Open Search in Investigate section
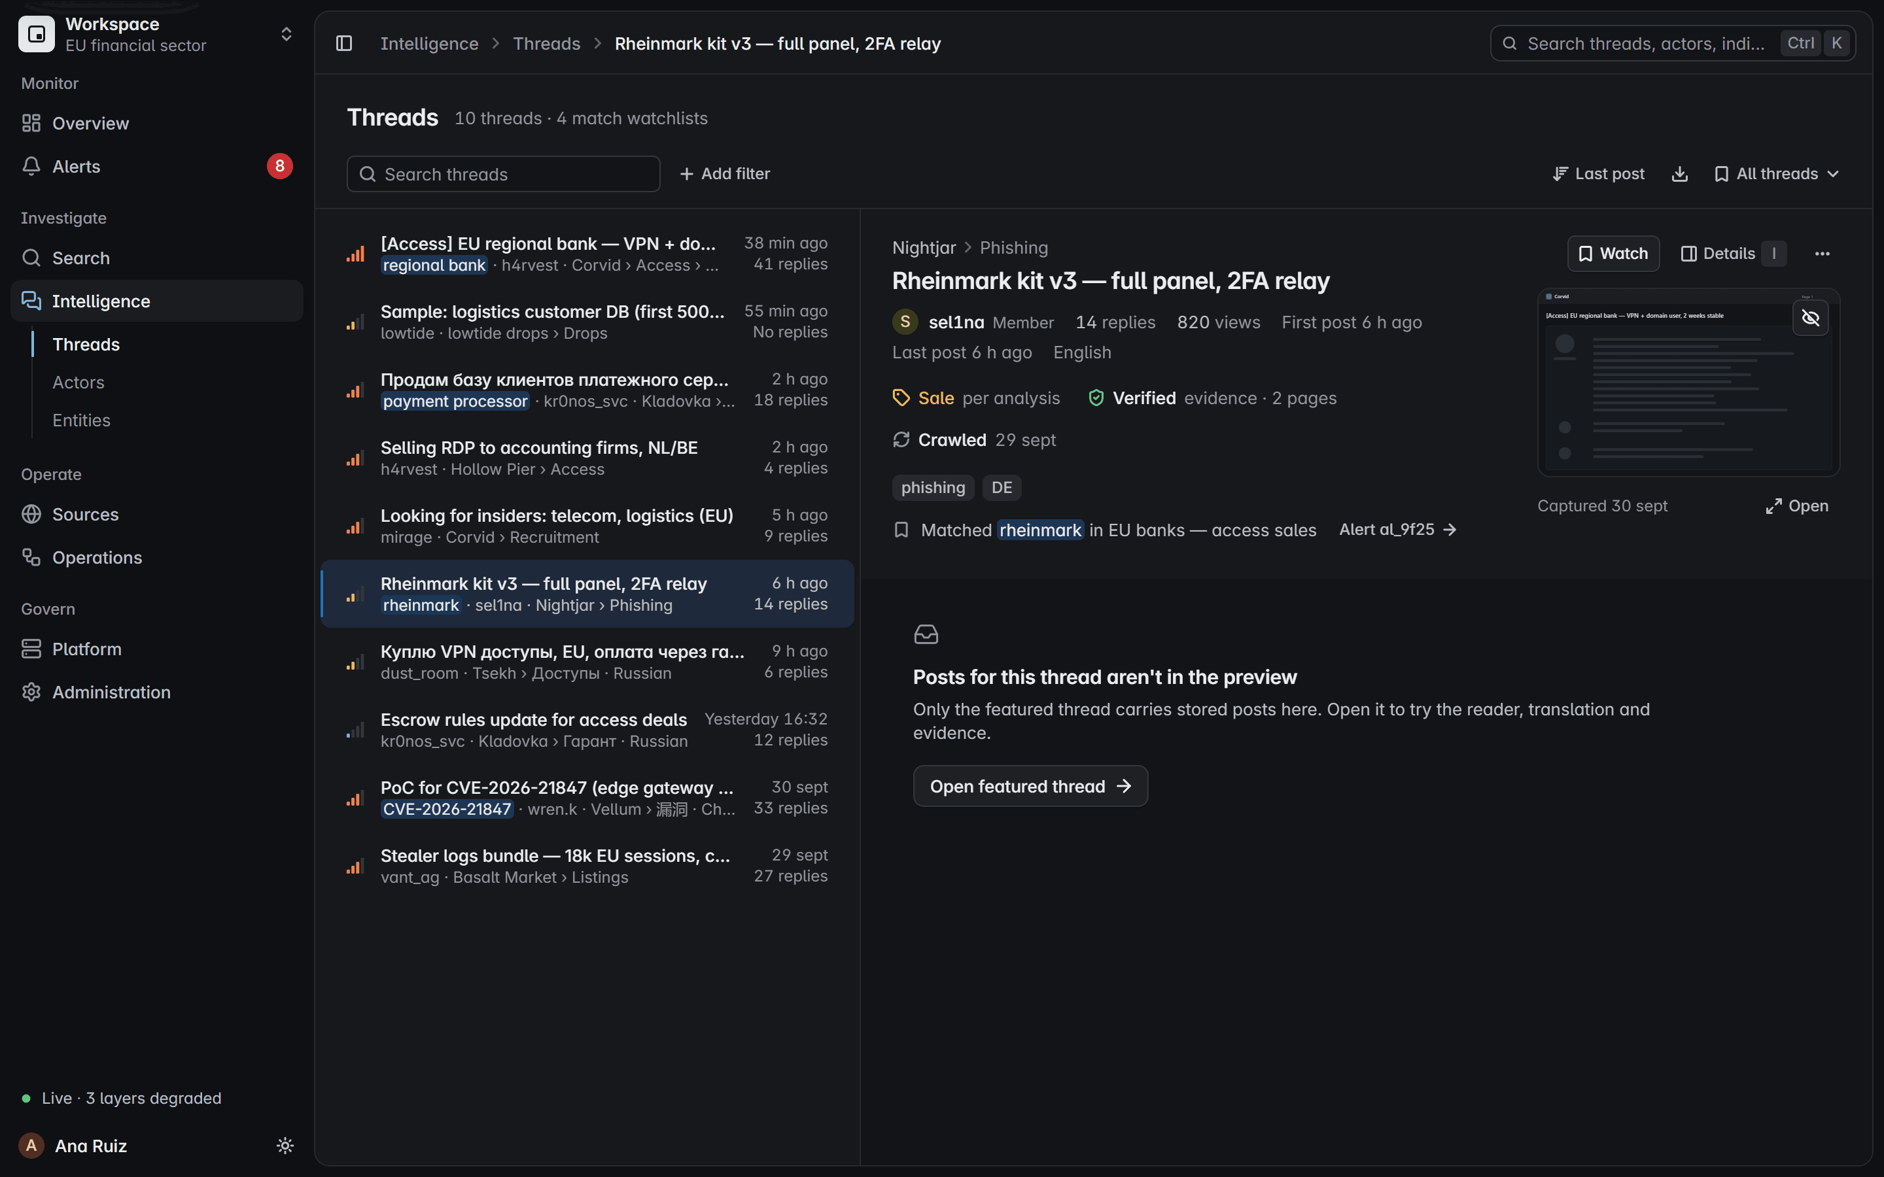The height and width of the screenshot is (1177, 1884). coord(156,258)
